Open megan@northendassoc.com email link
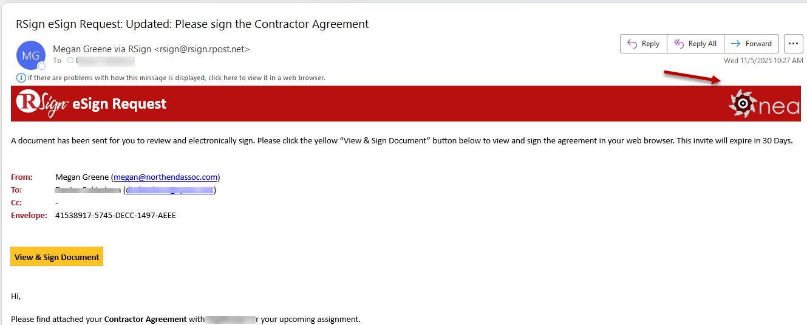This screenshot has width=807, height=325. [x=165, y=177]
